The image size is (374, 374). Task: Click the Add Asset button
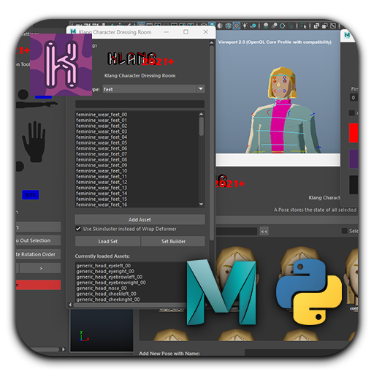pos(140,220)
